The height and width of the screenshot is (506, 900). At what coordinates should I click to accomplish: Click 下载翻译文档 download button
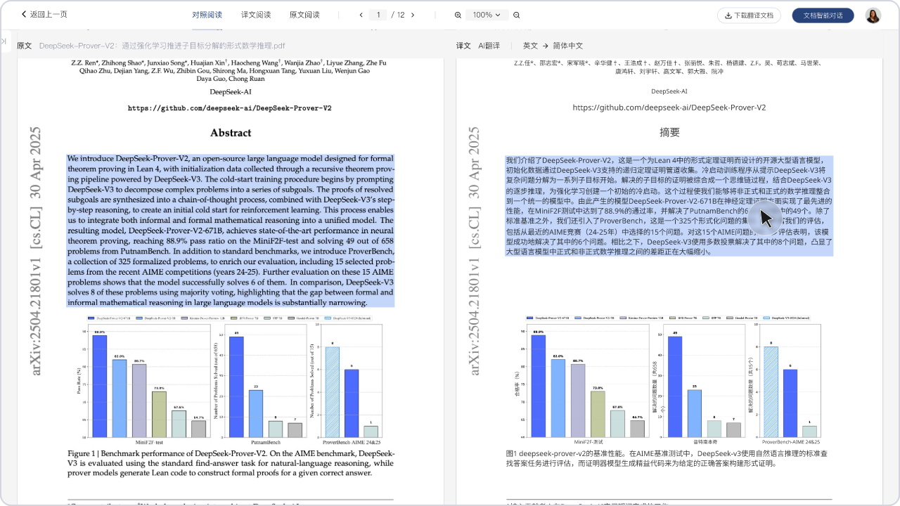pyautogui.click(x=749, y=15)
